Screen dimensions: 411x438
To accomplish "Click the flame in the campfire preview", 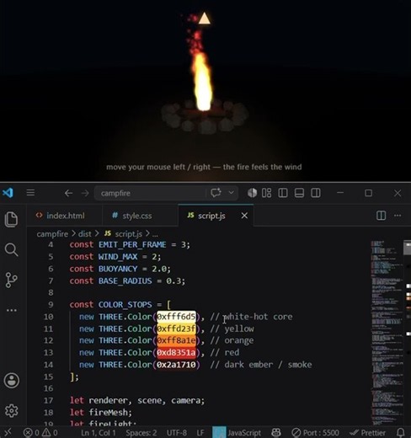I will click(x=203, y=83).
